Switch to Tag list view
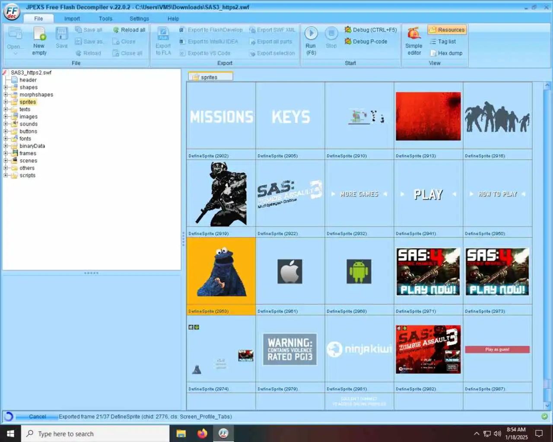 coord(443,41)
